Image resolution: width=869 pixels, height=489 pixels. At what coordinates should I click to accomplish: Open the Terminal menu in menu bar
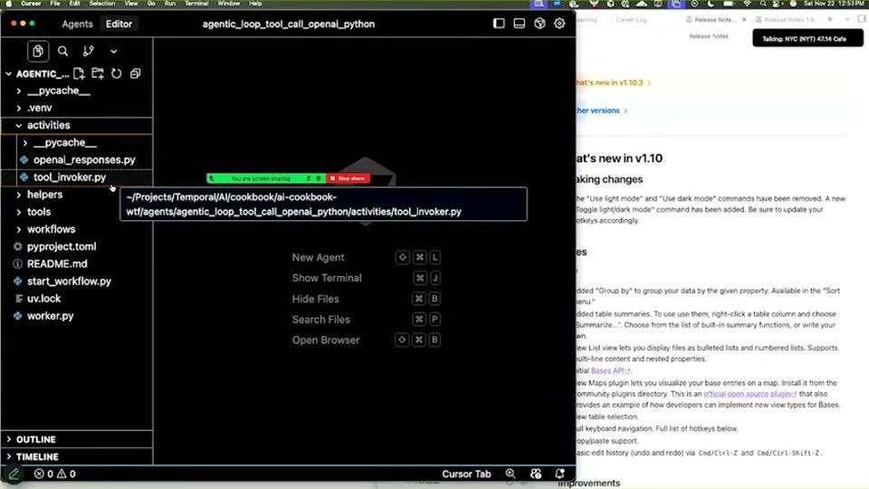pyautogui.click(x=196, y=4)
